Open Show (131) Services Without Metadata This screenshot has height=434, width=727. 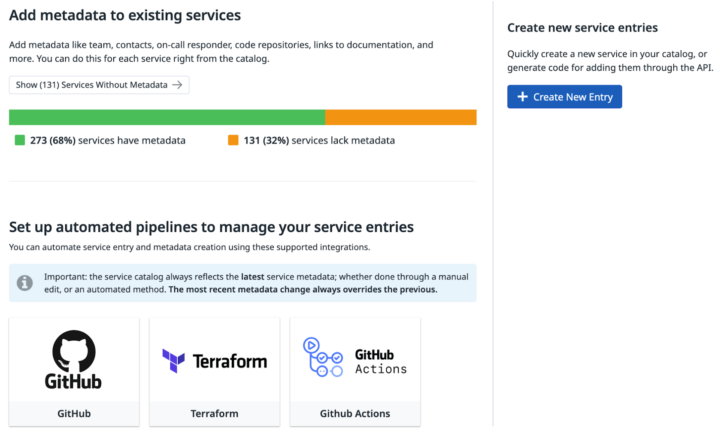point(99,85)
